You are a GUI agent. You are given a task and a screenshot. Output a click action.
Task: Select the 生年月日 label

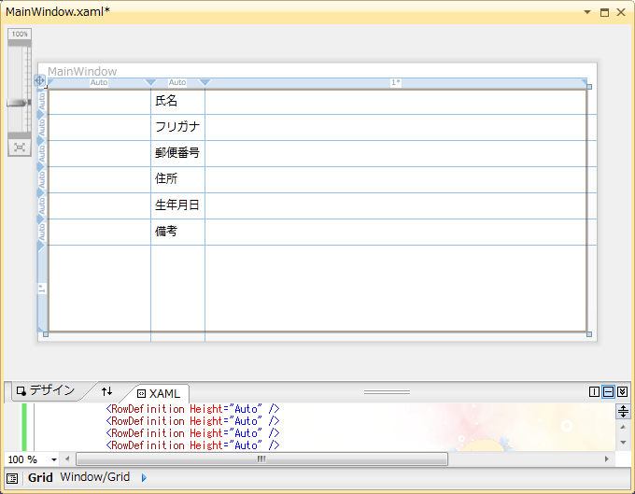(x=177, y=205)
